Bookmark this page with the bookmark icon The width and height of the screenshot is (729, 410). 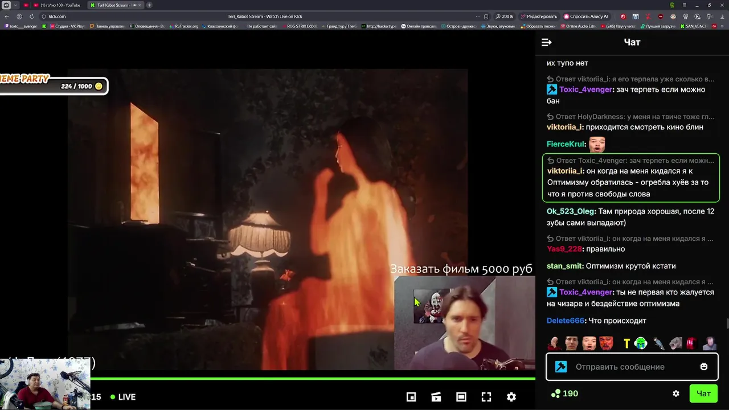coord(486,17)
